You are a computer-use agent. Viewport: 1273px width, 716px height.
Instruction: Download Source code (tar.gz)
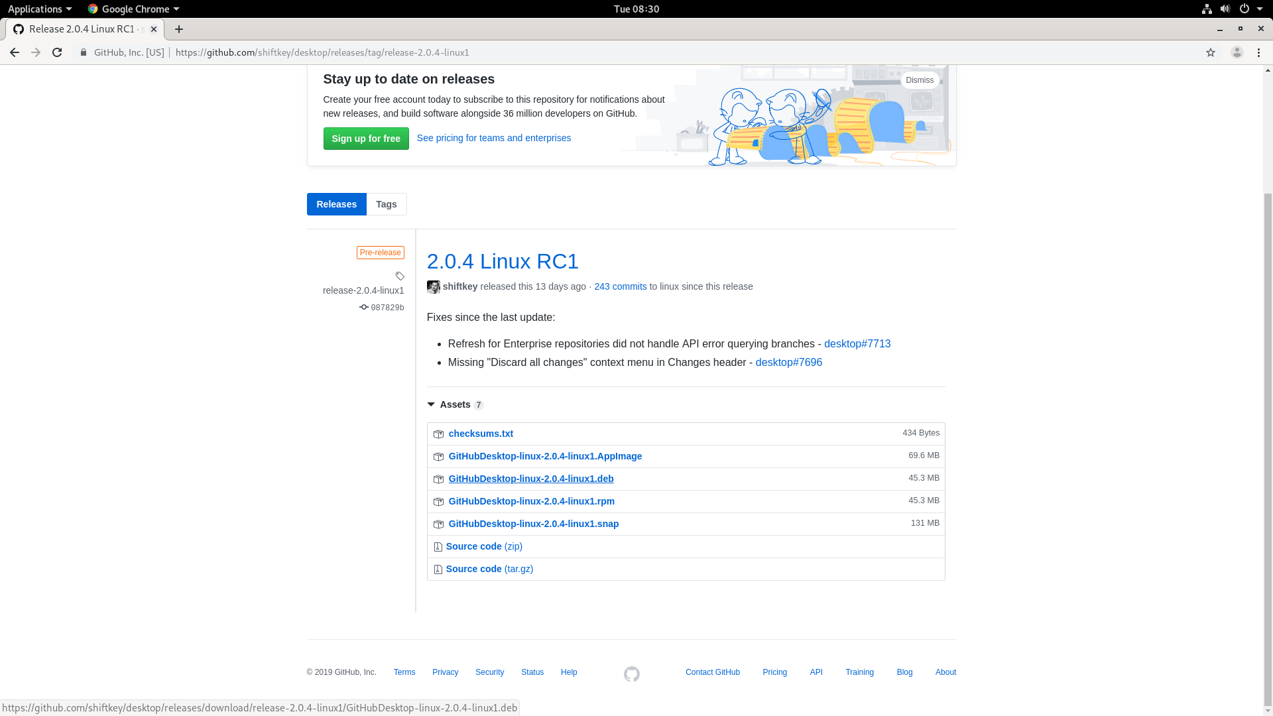coord(489,569)
